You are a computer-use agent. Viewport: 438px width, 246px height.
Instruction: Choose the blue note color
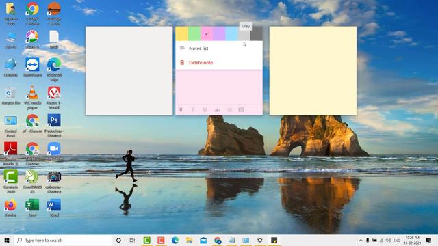[x=231, y=33]
